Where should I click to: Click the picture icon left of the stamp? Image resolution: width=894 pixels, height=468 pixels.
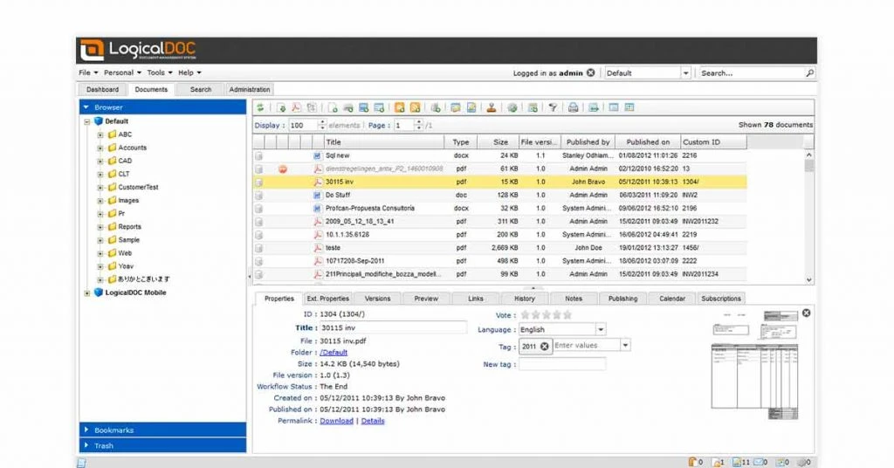471,107
